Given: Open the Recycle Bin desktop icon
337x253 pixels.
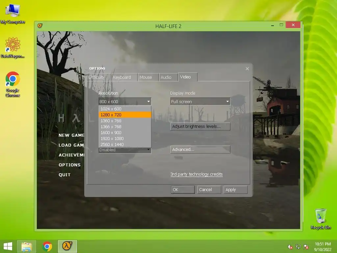Looking at the screenshot, I should coord(321,219).
